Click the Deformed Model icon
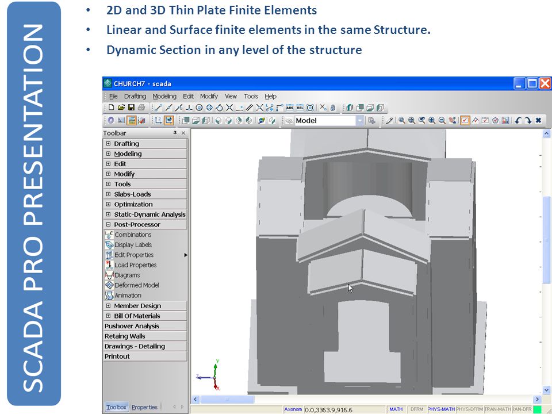Viewport: 552px width, 414px height. (109, 285)
